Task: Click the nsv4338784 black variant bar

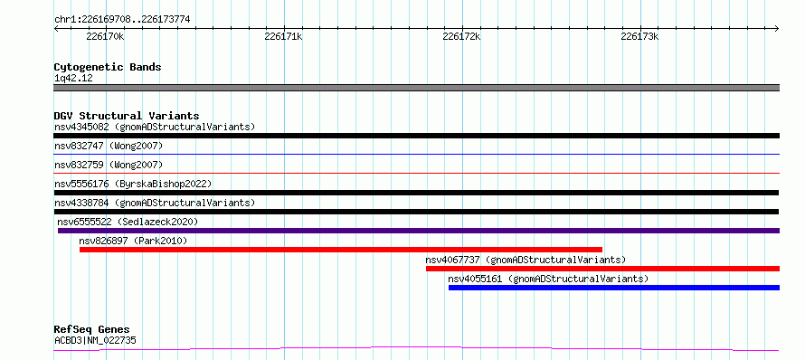Action: pos(416,212)
